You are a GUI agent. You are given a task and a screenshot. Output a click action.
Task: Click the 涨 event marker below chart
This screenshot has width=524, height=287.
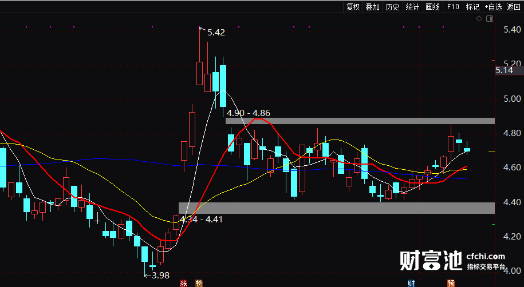point(183,284)
